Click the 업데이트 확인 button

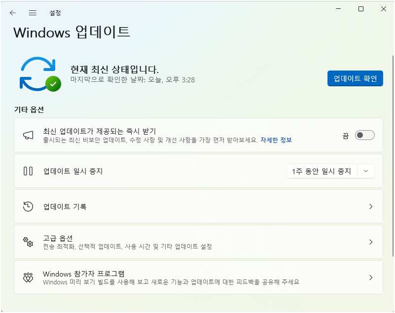(355, 78)
